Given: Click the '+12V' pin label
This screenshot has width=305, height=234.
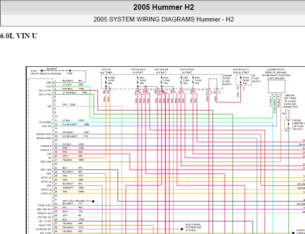Looking at the screenshot, I should pos(49,86).
